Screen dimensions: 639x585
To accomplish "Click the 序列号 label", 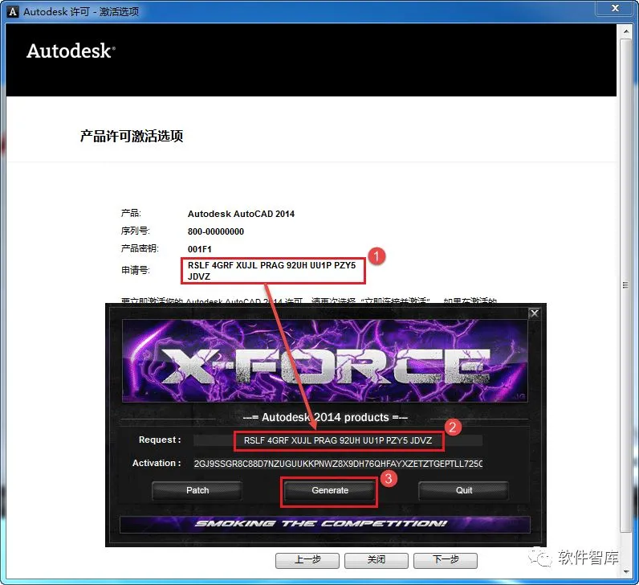I will 136,231.
